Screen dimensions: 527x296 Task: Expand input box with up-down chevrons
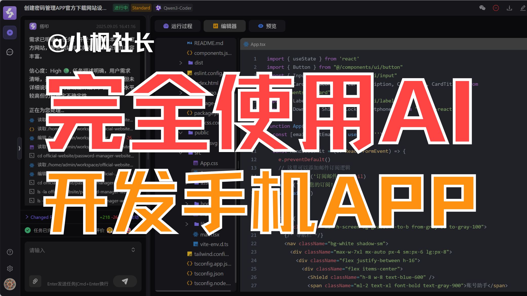point(133,250)
